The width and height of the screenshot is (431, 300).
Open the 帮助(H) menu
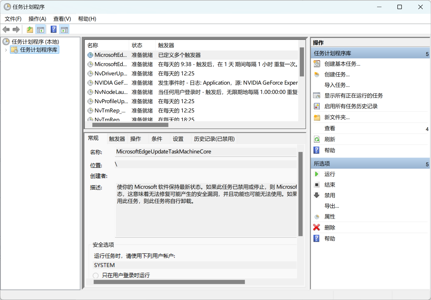(x=87, y=19)
